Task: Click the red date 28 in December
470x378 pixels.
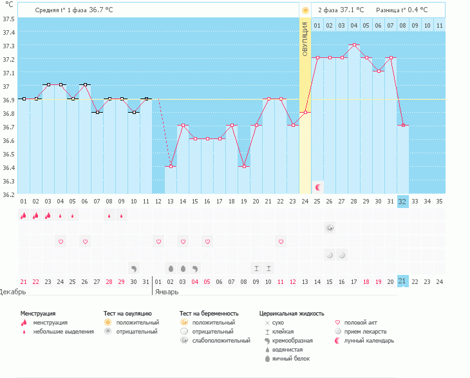Action: (x=109, y=282)
